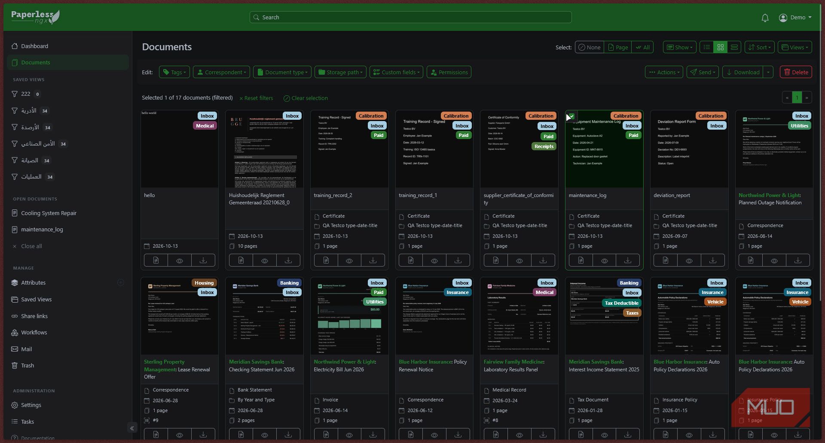Open the Tags edit dropdown
825x443 pixels.
point(174,72)
